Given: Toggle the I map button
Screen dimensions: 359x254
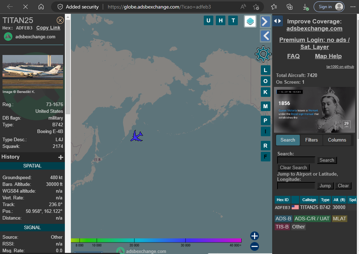Looking at the screenshot, I should [x=265, y=132].
